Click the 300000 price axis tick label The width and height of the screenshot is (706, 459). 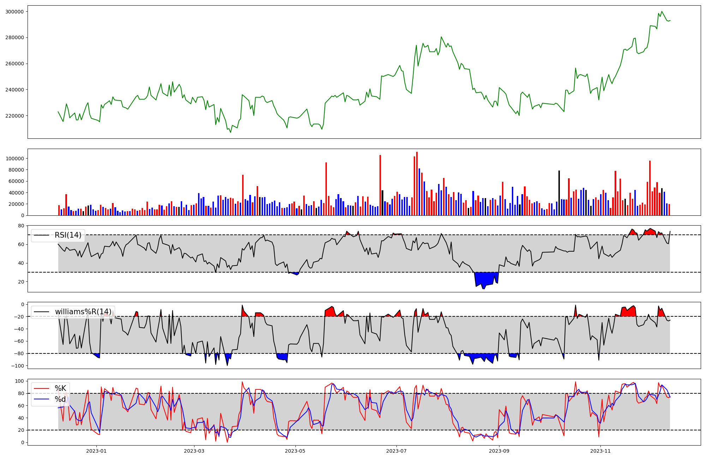coord(14,12)
